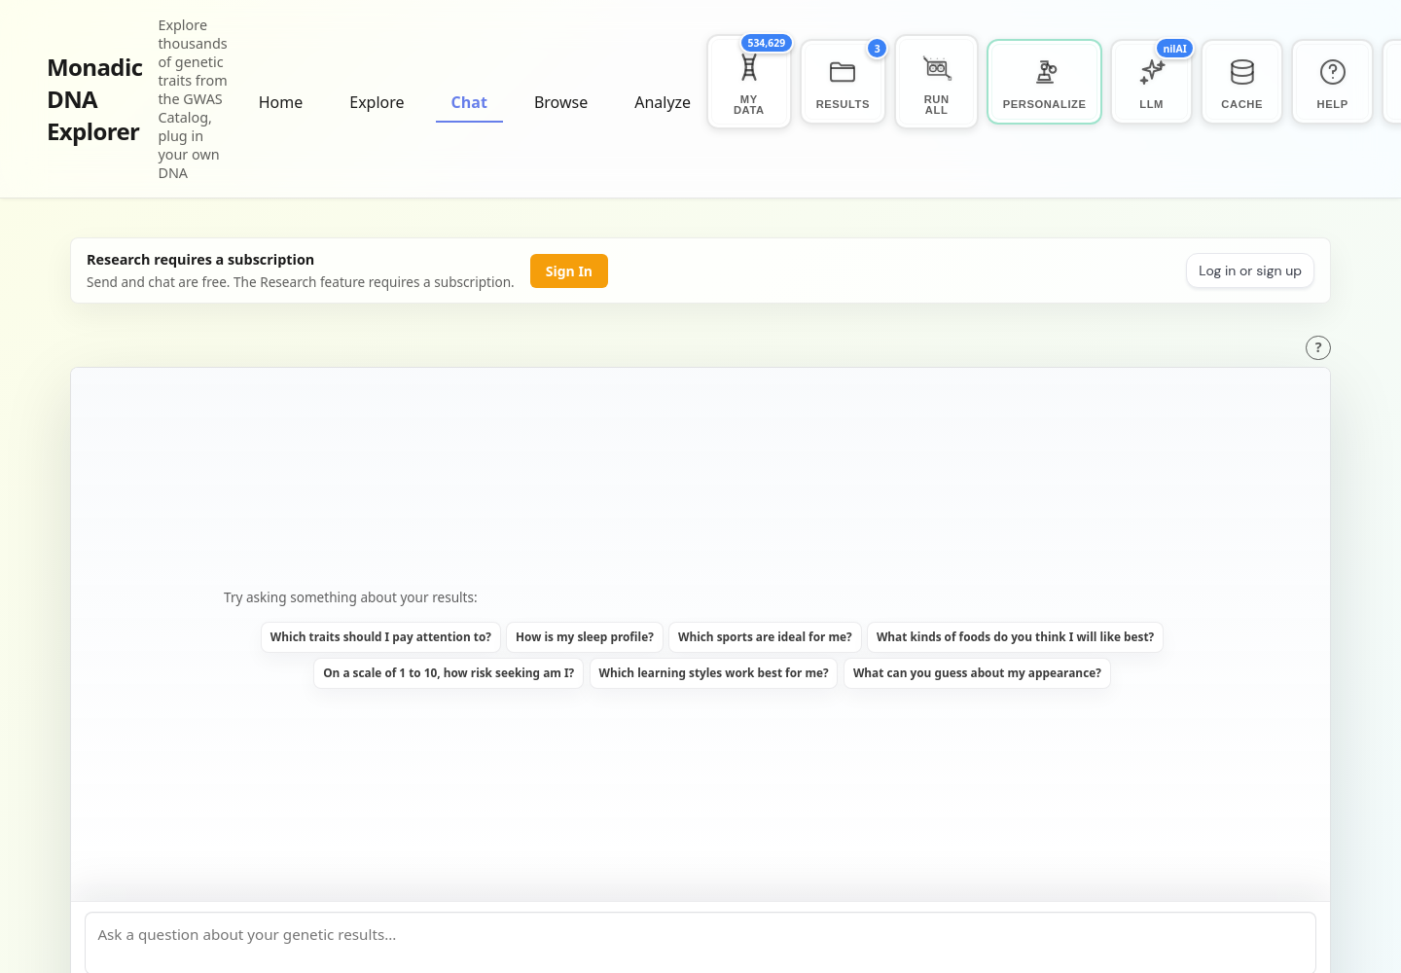Select the risk seeking scale suggestion
The height and width of the screenshot is (973, 1401).
449,673
